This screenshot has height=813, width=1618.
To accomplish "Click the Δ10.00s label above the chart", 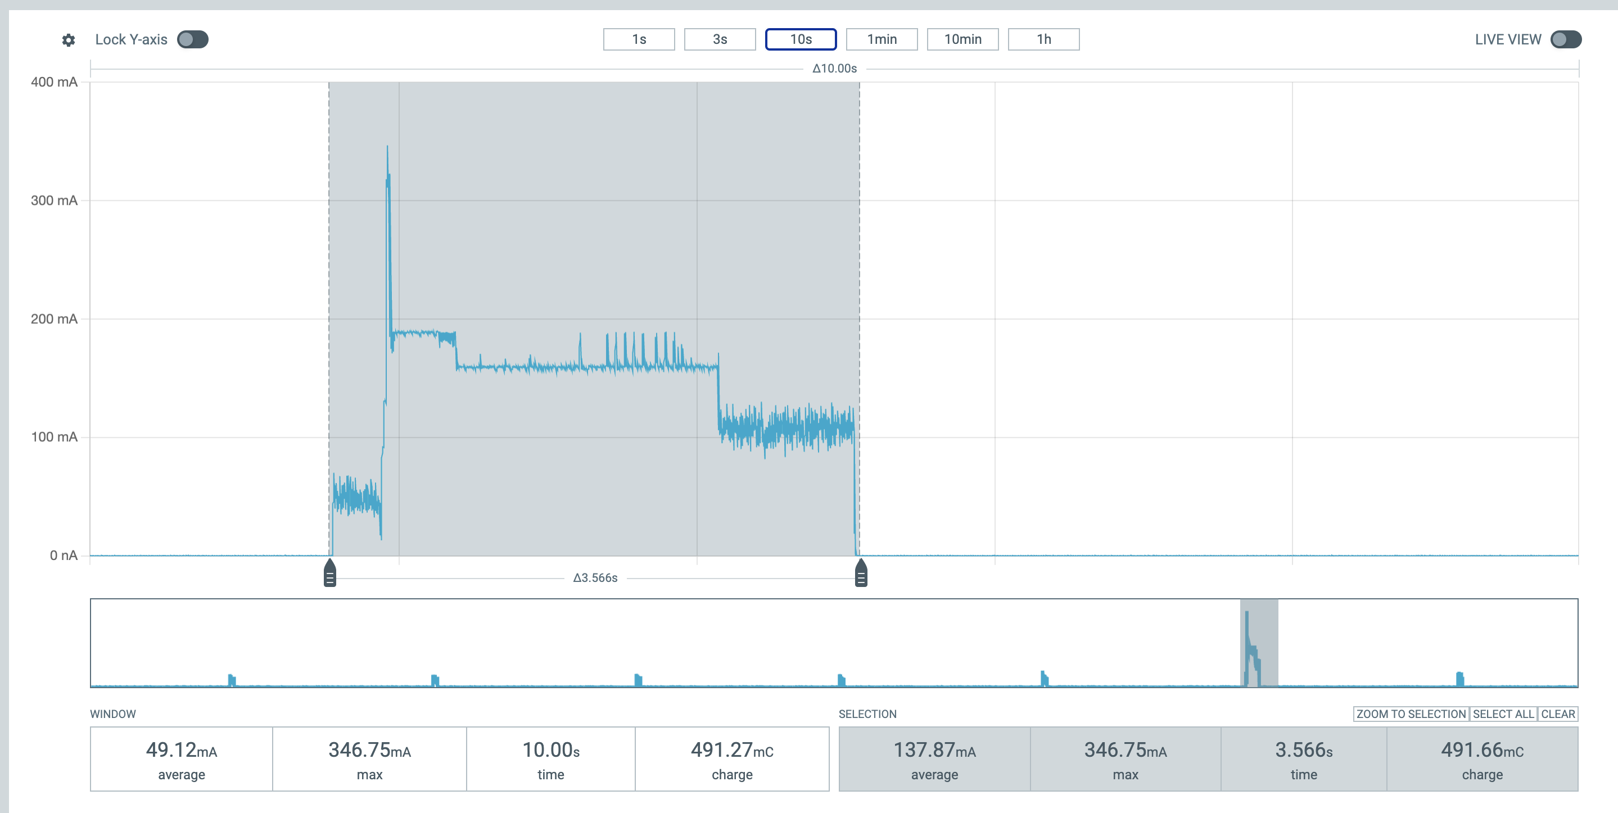I will [834, 68].
